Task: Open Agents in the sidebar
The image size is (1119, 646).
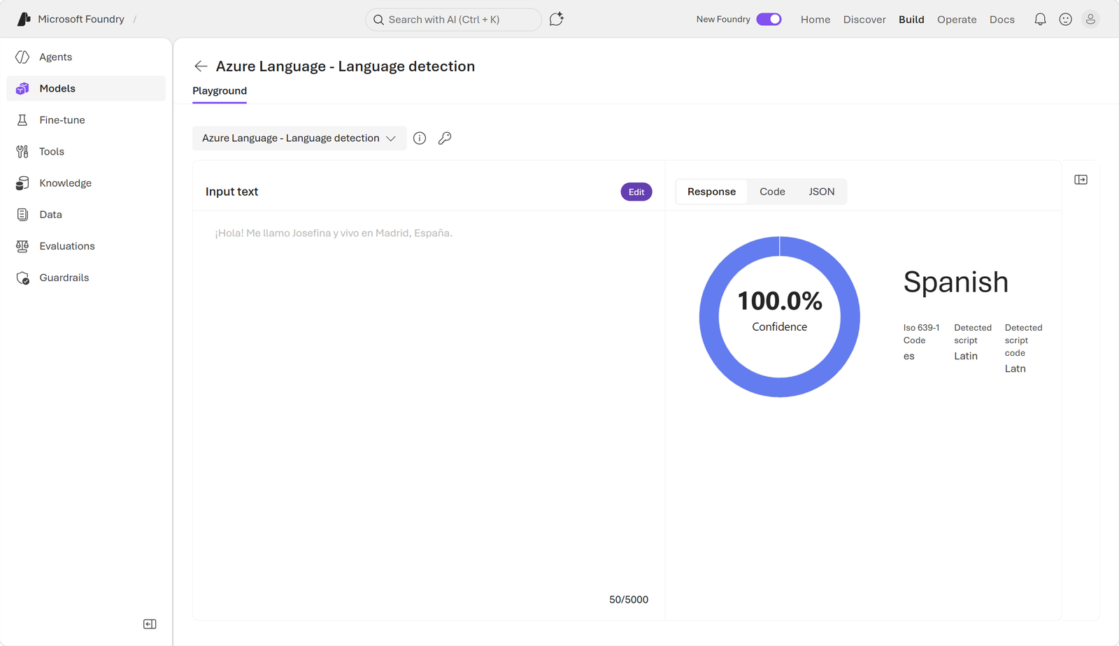Action: (x=86, y=57)
